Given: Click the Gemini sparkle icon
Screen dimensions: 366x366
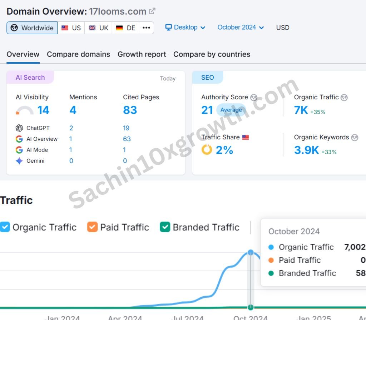Looking at the screenshot, I should (x=19, y=161).
